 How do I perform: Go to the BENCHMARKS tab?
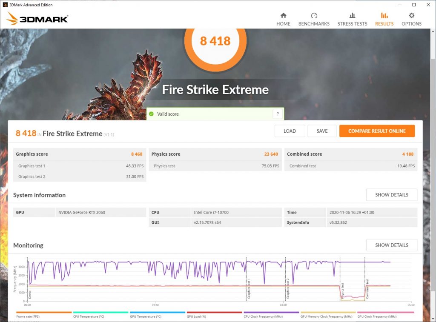point(314,20)
